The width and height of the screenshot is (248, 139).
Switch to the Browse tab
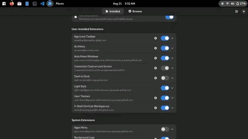135,11
